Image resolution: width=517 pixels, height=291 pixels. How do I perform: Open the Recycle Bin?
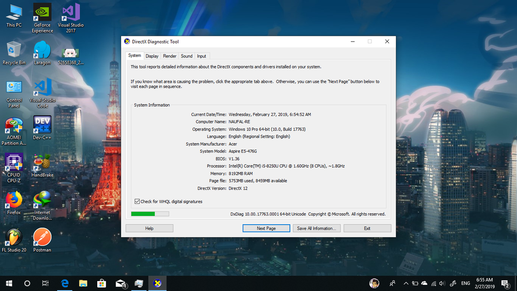[x=14, y=53]
